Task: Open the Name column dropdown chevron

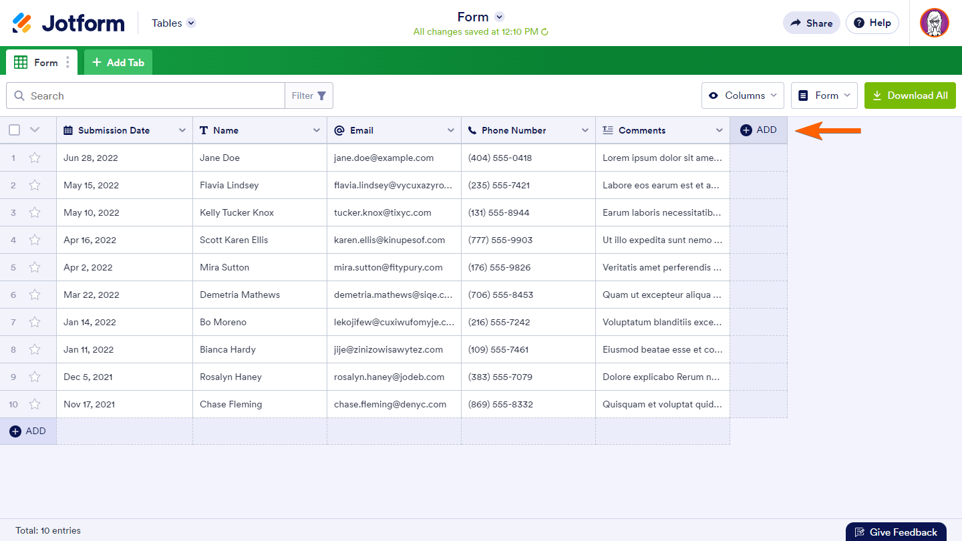Action: [x=317, y=130]
